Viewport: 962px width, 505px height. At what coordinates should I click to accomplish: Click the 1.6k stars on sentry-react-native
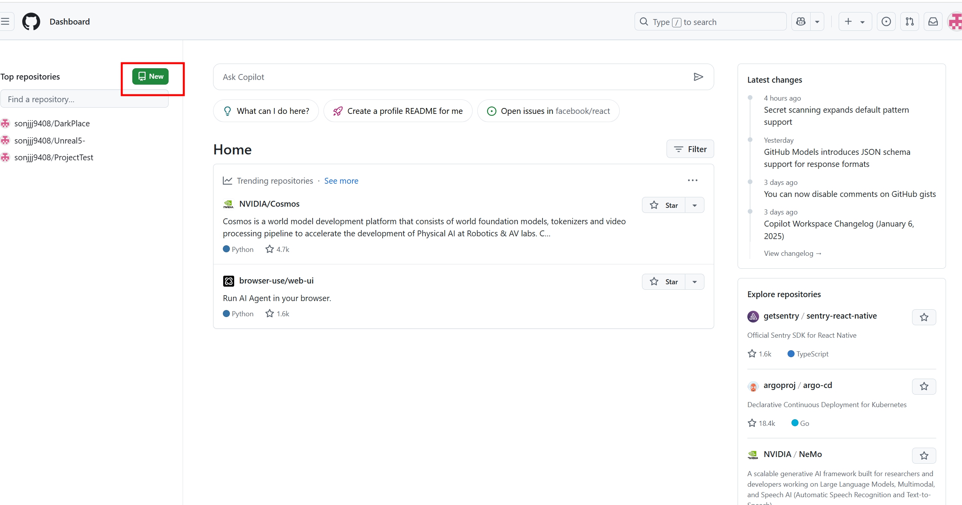(760, 354)
